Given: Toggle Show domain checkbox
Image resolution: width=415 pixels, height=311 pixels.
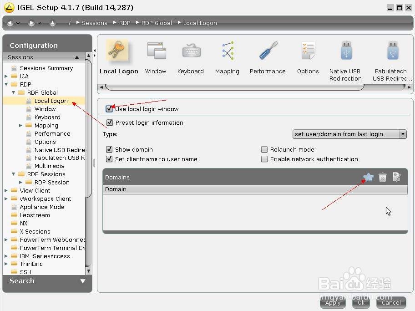Looking at the screenshot, I should (x=109, y=149).
